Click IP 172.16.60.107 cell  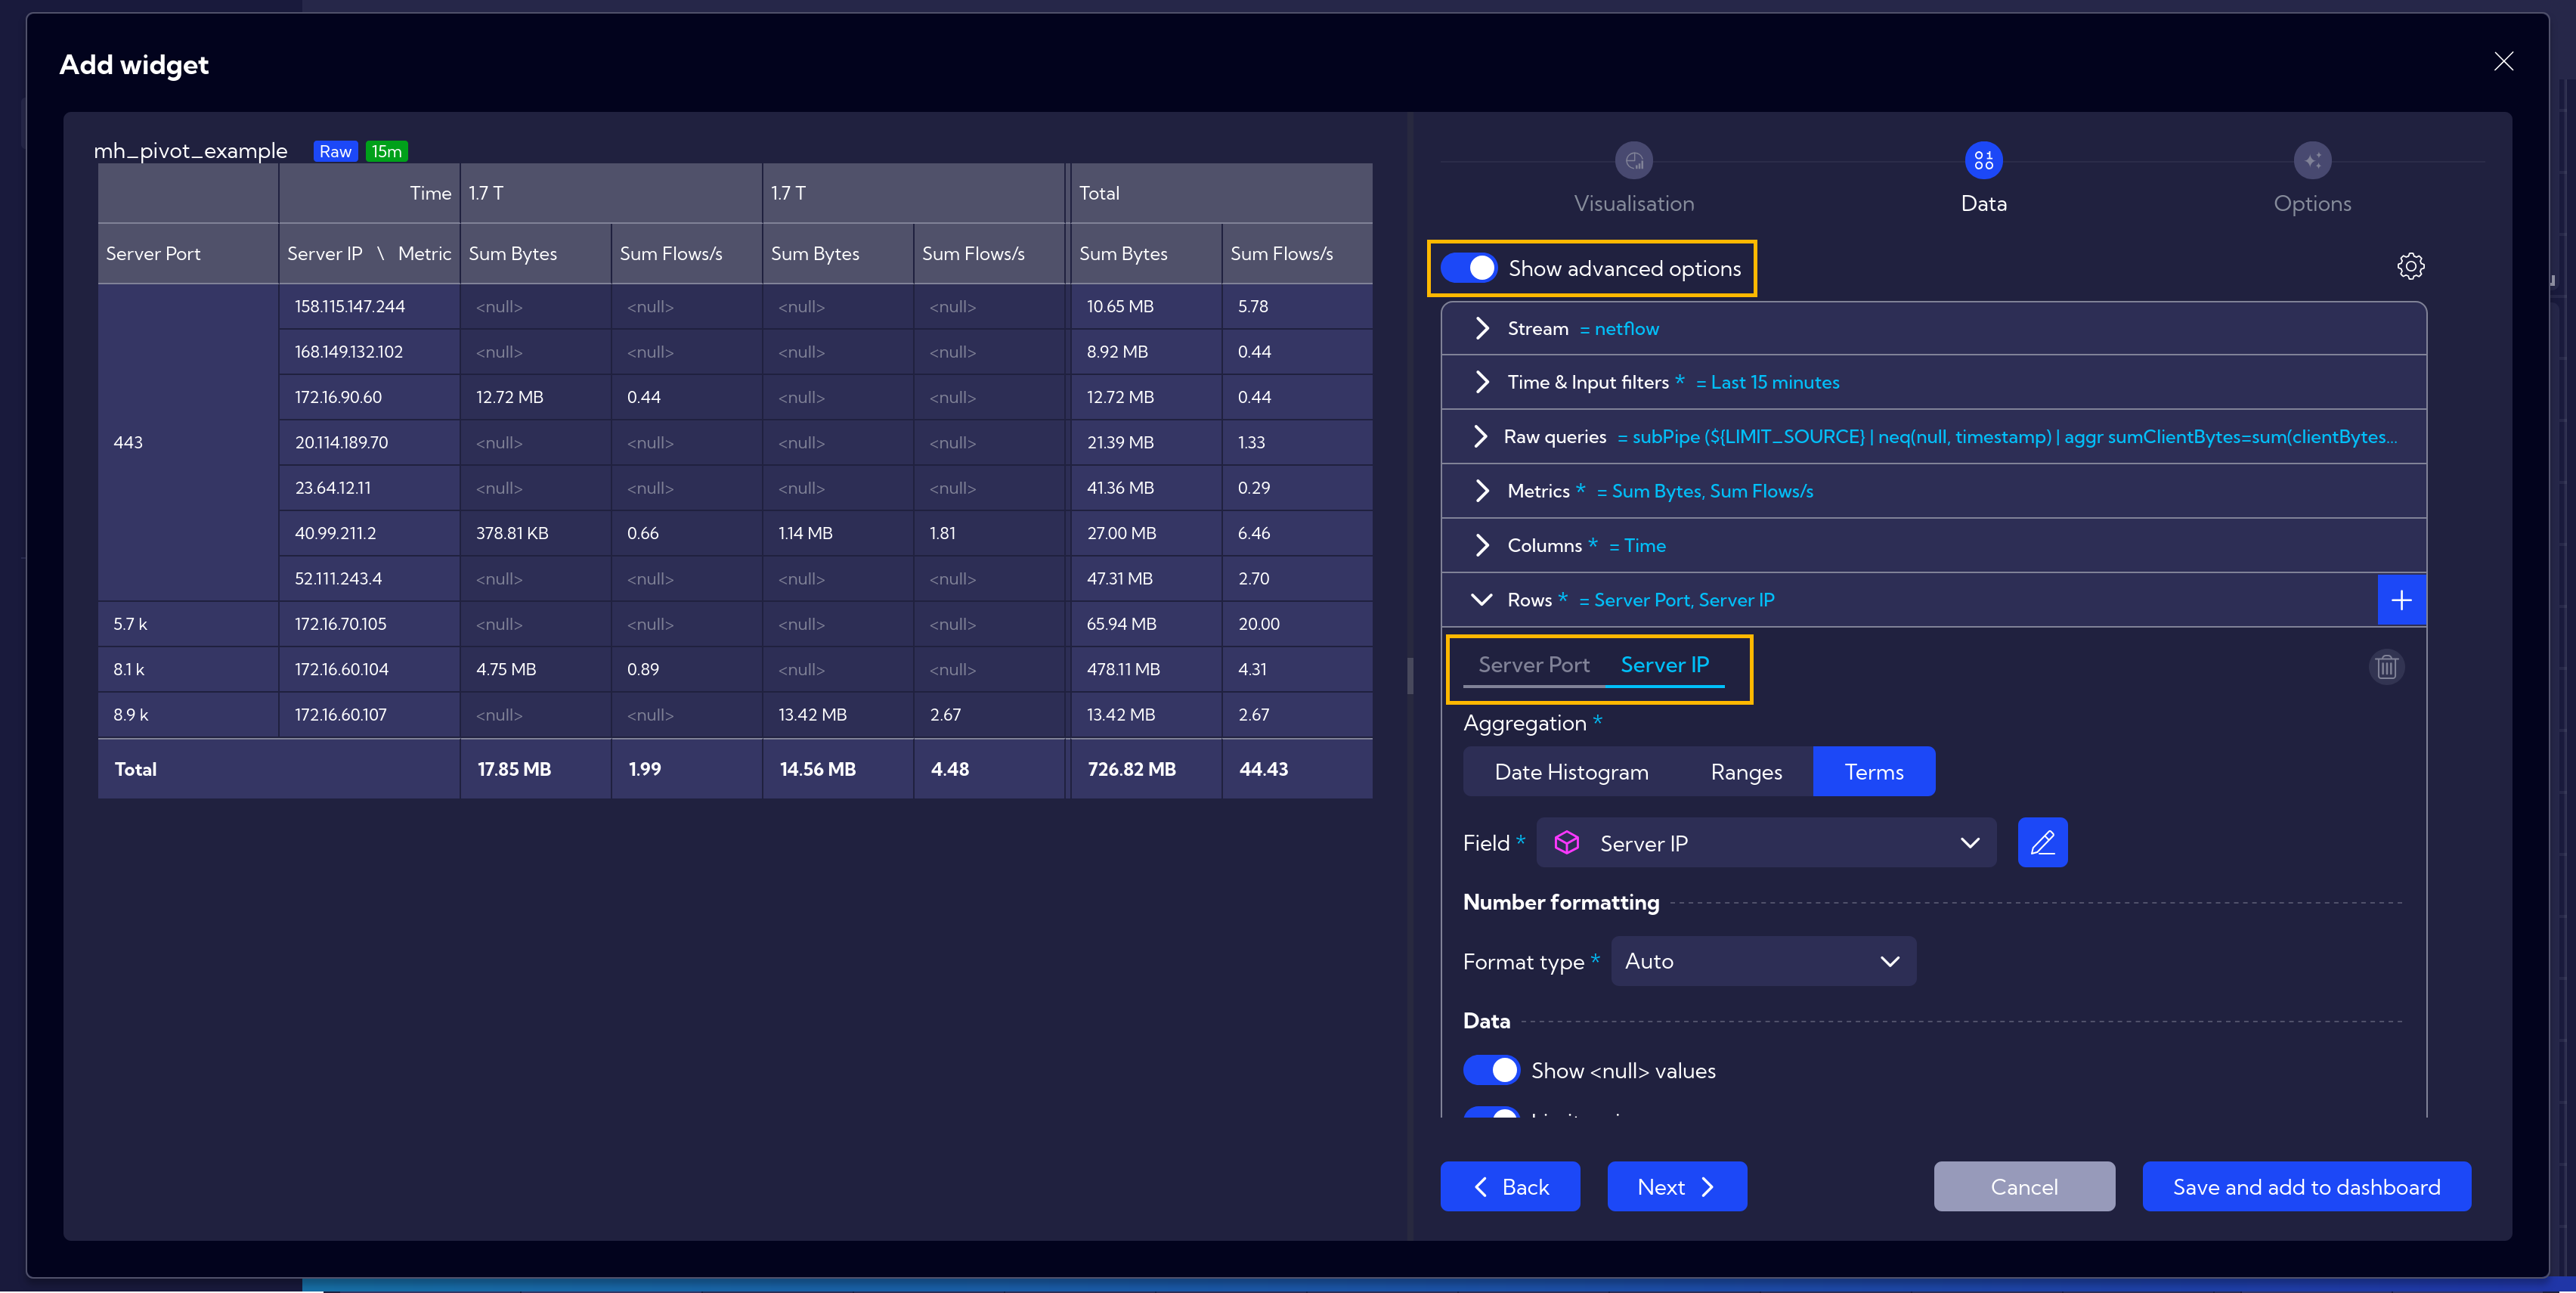(369, 715)
